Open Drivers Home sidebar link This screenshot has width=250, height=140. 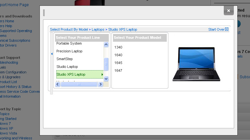[x=7, y=21]
